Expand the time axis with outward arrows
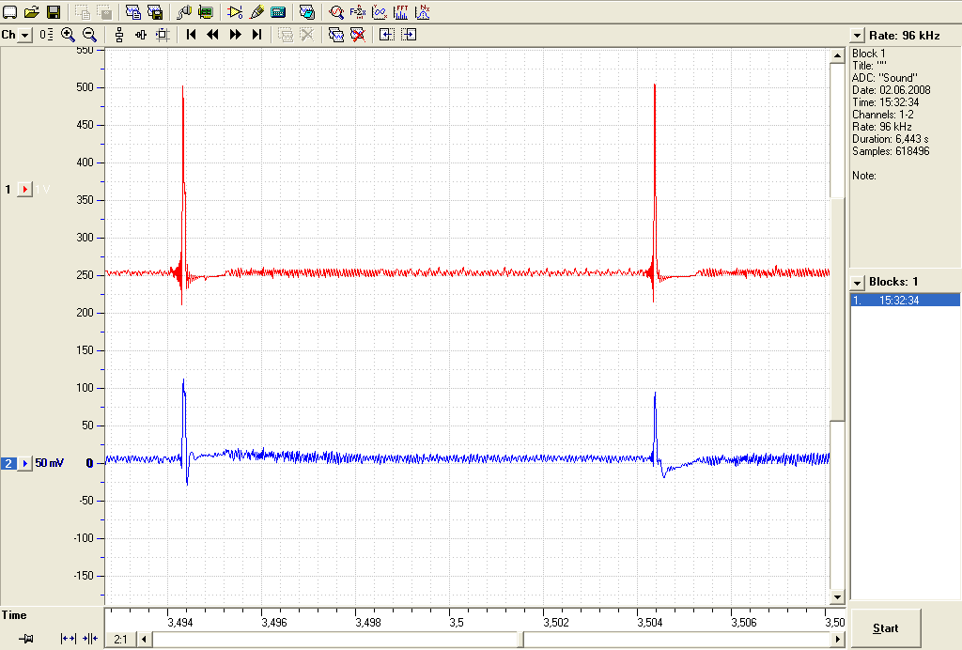 [x=68, y=639]
